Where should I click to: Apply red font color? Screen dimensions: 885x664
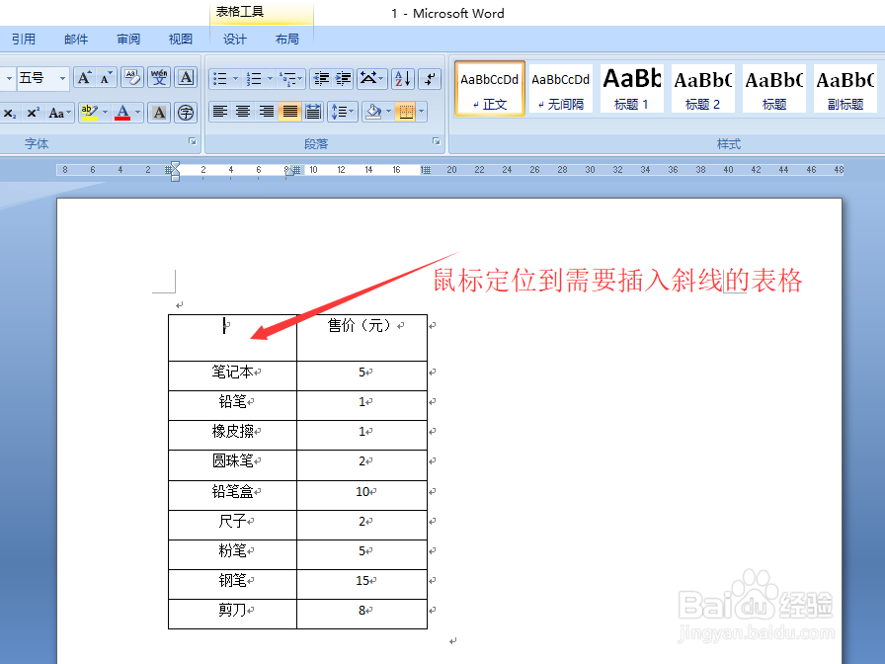coord(124,110)
